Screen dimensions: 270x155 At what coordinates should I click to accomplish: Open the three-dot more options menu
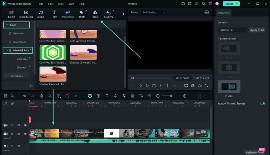click(x=120, y=24)
